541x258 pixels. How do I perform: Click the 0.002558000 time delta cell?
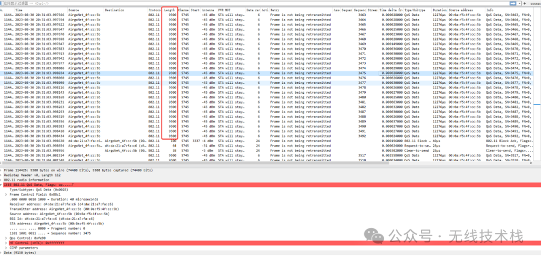coord(392,155)
